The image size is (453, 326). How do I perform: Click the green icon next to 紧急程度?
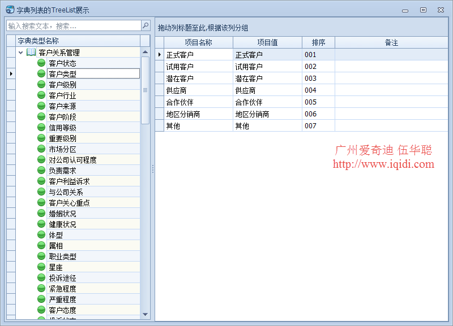[x=41, y=288]
